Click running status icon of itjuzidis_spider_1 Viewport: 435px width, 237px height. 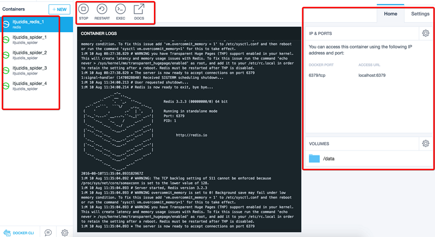coord(6,40)
